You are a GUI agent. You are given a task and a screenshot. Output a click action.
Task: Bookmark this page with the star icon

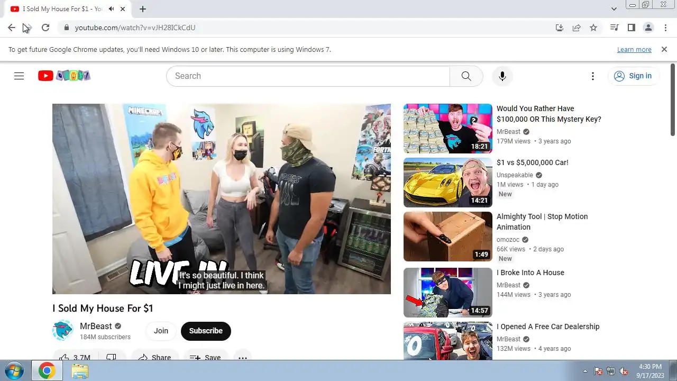click(x=593, y=28)
